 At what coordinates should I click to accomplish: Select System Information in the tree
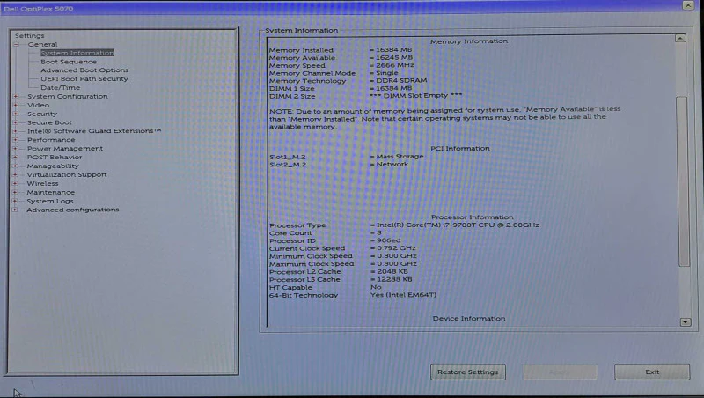(x=77, y=53)
